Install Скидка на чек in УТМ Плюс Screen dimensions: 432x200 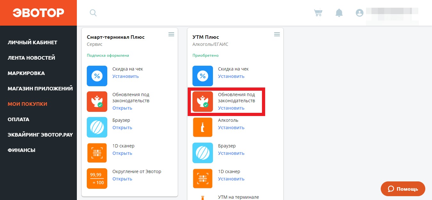[231, 76]
